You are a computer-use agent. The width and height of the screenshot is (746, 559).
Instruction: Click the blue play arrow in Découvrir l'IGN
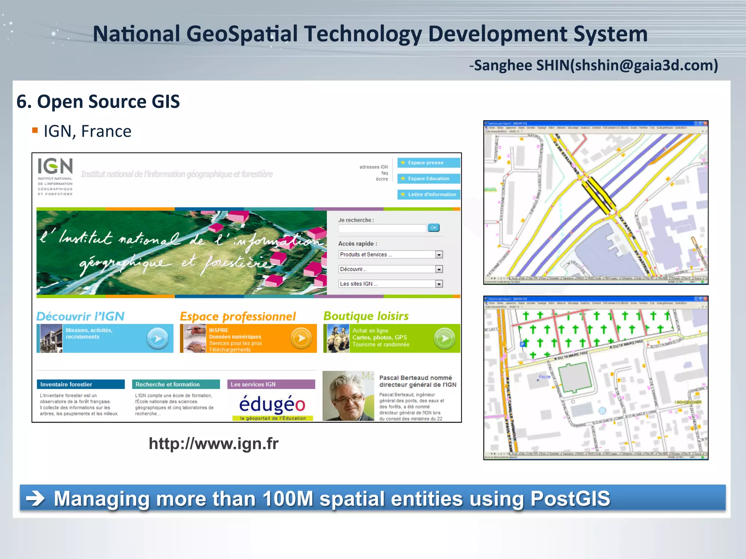(x=157, y=338)
